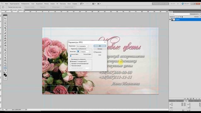The width and height of the screenshot is (201, 113).
Task: Select the Brush tool
Action: pyautogui.click(x=5, y=36)
